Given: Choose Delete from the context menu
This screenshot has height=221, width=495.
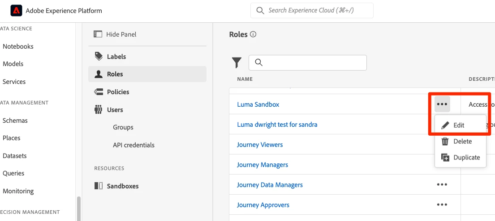Looking at the screenshot, I should [x=462, y=142].
